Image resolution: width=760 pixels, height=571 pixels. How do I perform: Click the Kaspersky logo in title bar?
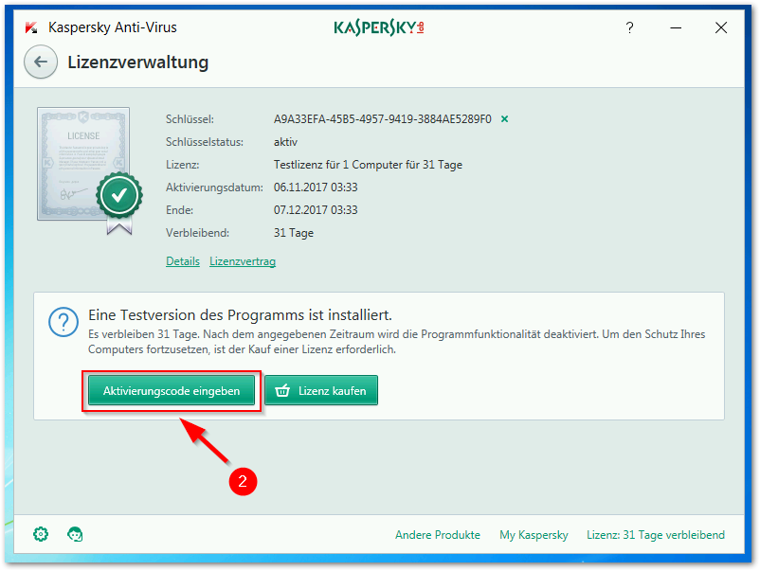379,28
